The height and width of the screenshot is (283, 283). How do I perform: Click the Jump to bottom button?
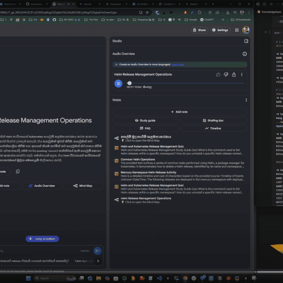[x=42, y=239]
